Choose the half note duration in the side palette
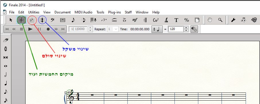 click(x=6, y=75)
